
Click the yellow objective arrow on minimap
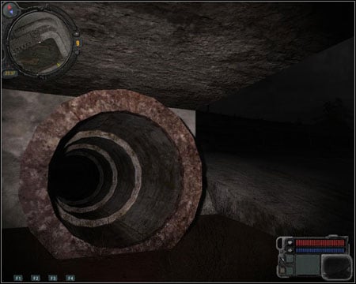(59, 65)
